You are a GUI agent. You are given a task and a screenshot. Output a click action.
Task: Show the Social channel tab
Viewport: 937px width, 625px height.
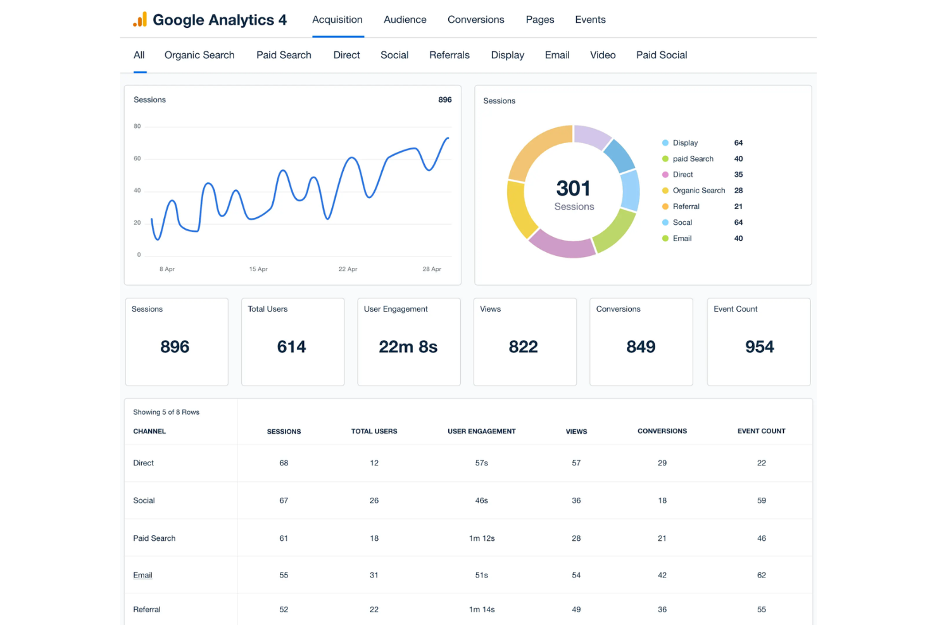pos(394,55)
